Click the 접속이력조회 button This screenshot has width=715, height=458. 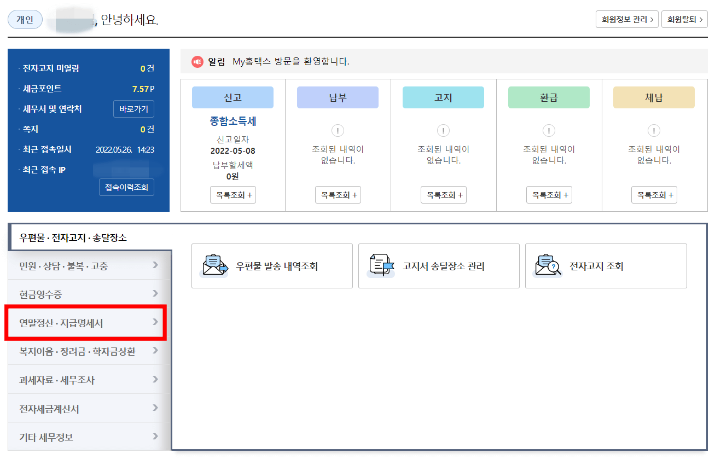coord(126,187)
